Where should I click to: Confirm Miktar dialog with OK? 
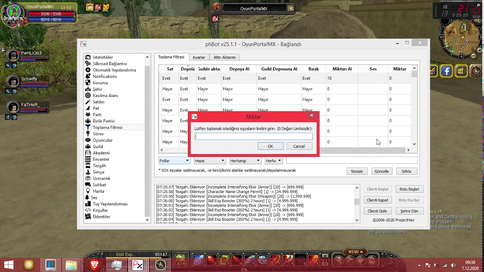tap(270, 146)
